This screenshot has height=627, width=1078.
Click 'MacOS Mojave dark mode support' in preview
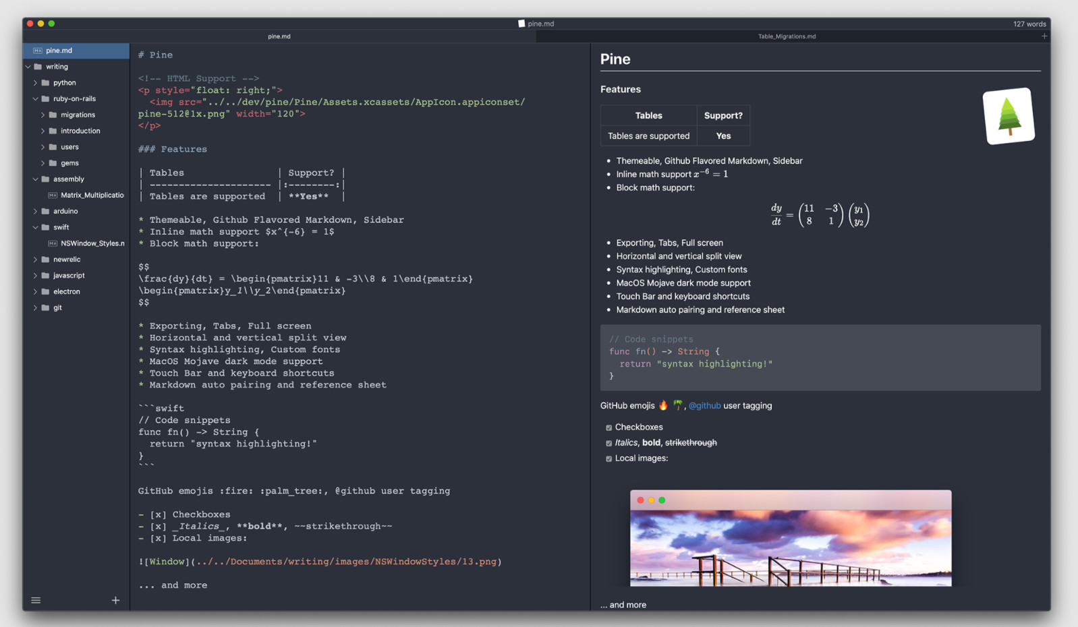click(x=683, y=283)
